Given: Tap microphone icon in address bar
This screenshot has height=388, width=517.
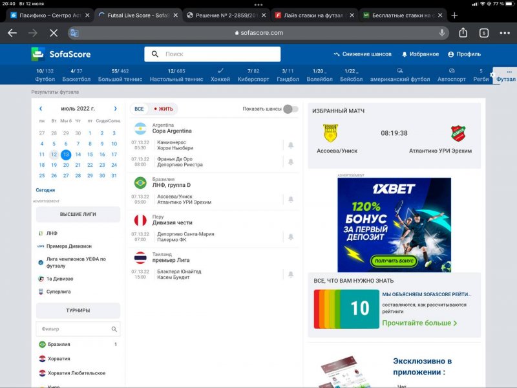Looking at the screenshot, I should pyautogui.click(x=442, y=32).
